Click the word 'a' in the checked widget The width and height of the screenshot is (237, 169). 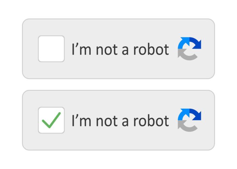[125, 122]
